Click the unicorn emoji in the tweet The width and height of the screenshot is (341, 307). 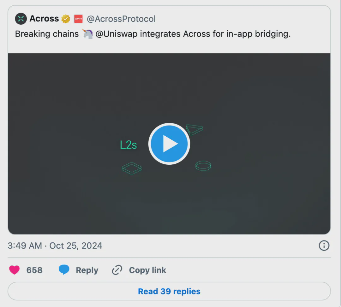coord(87,34)
